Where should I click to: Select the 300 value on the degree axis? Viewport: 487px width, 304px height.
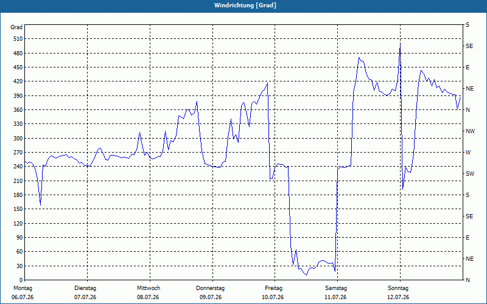point(18,139)
